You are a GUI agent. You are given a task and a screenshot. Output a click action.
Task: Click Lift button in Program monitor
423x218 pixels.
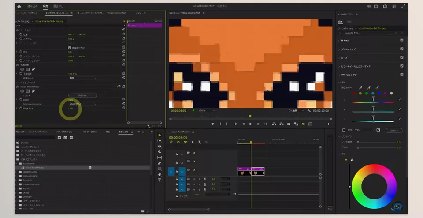coord(274,124)
